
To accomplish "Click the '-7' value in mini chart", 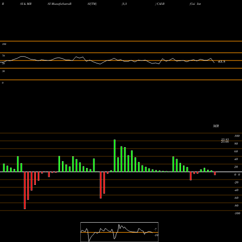I will point(155,229).
